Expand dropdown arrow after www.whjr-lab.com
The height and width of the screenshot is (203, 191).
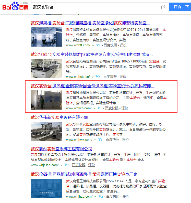61,165
